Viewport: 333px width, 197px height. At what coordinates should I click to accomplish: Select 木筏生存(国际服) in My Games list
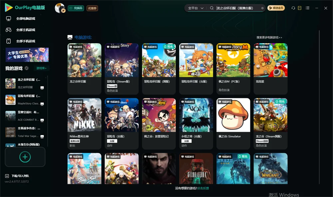click(25, 145)
